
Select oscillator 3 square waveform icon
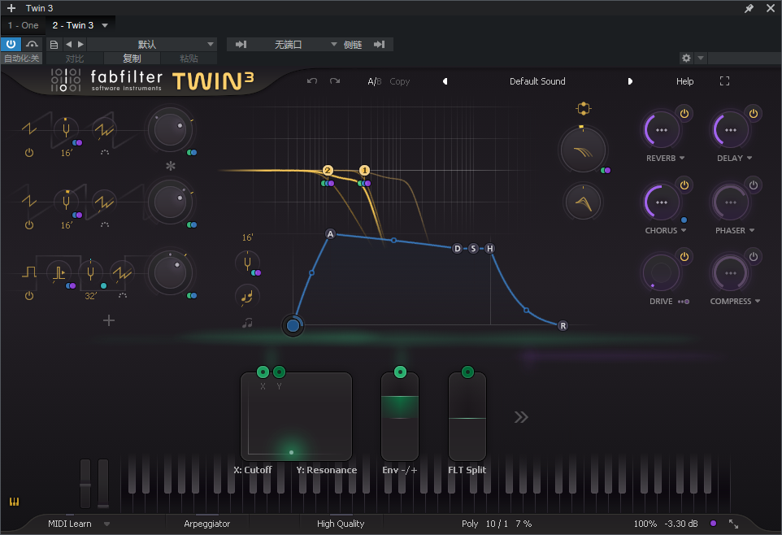(x=29, y=272)
